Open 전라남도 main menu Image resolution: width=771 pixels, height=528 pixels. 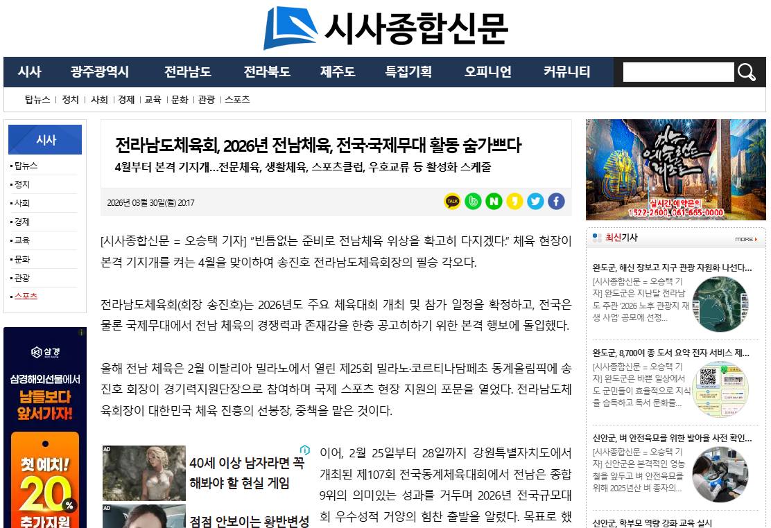click(188, 72)
